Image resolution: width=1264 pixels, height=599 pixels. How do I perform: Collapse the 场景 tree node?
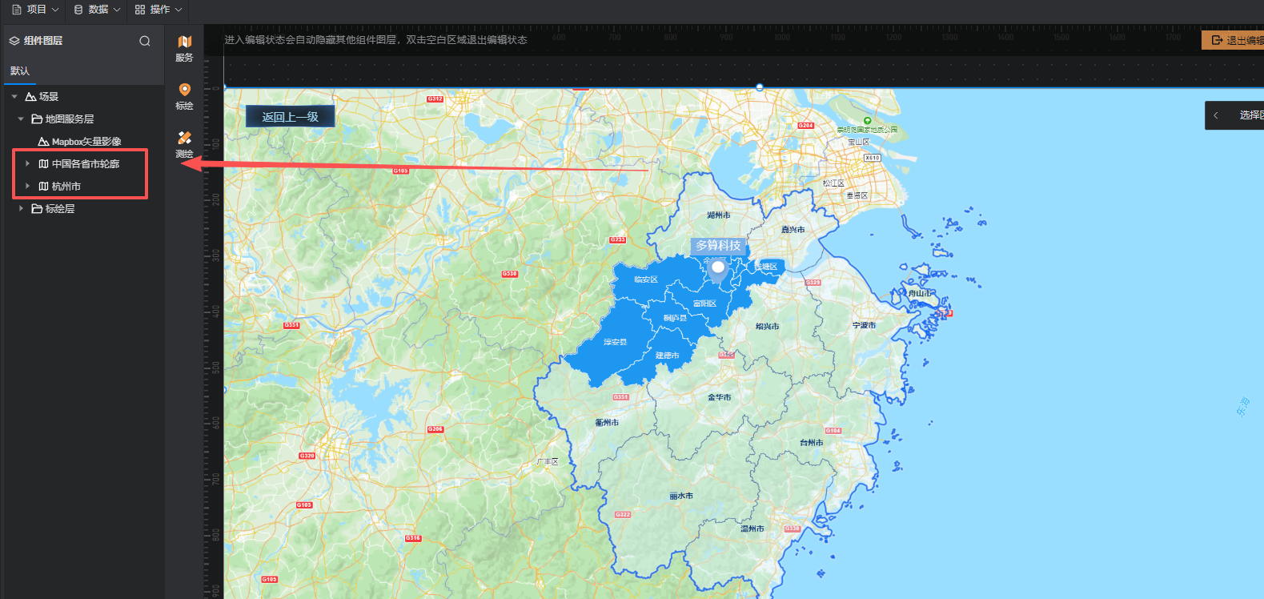tap(14, 97)
